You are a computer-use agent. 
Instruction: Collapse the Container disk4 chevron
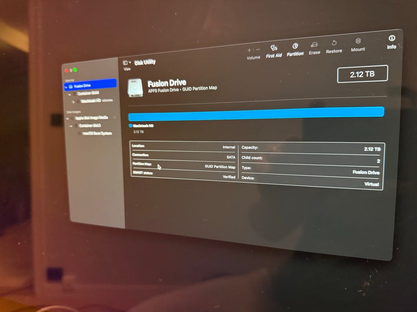[69, 94]
